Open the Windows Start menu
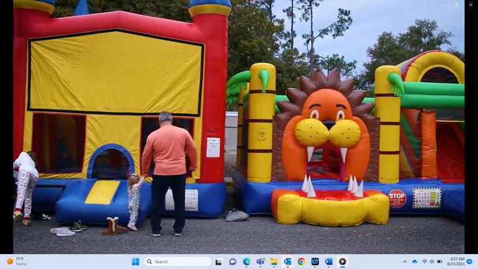The width and height of the screenshot is (478, 269). tap(135, 262)
